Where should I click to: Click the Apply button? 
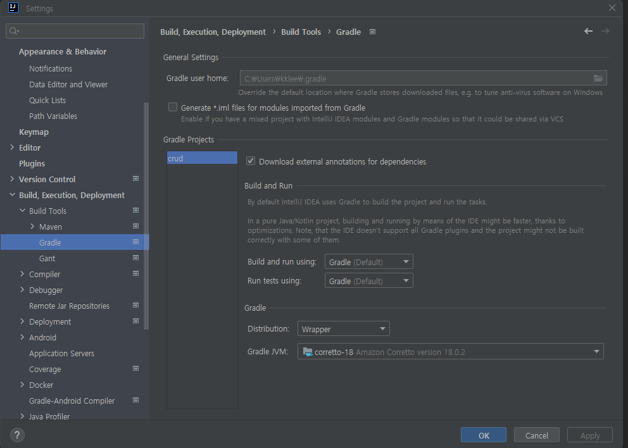point(590,435)
